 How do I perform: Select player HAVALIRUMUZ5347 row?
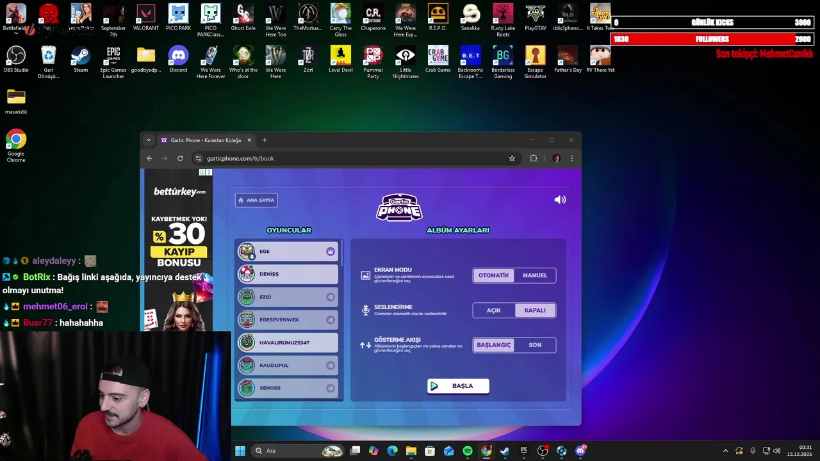pos(288,343)
